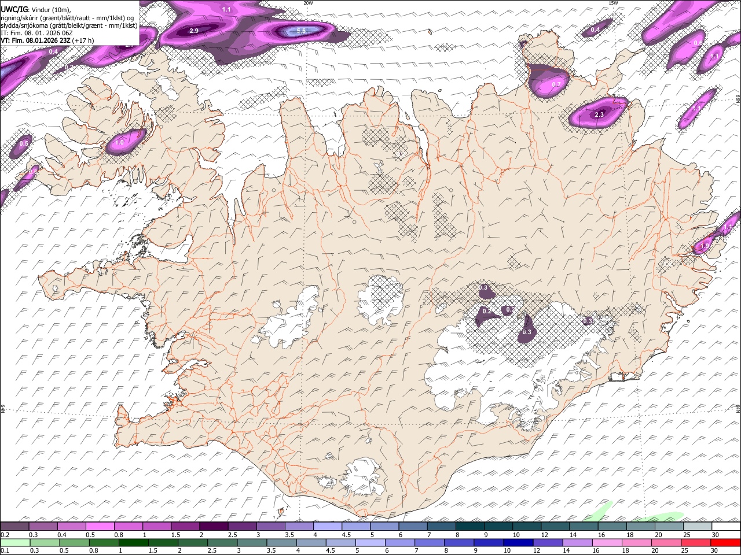Click the "UWC/IG: Vindur (10m)," title text

[36, 9]
